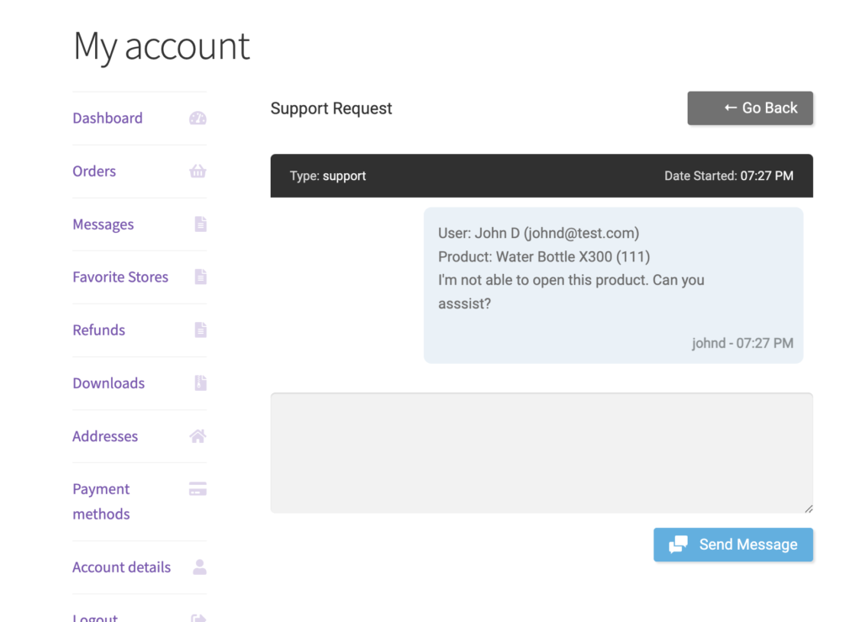Click the Favorite Stores document icon
861x622 pixels.
(x=200, y=277)
